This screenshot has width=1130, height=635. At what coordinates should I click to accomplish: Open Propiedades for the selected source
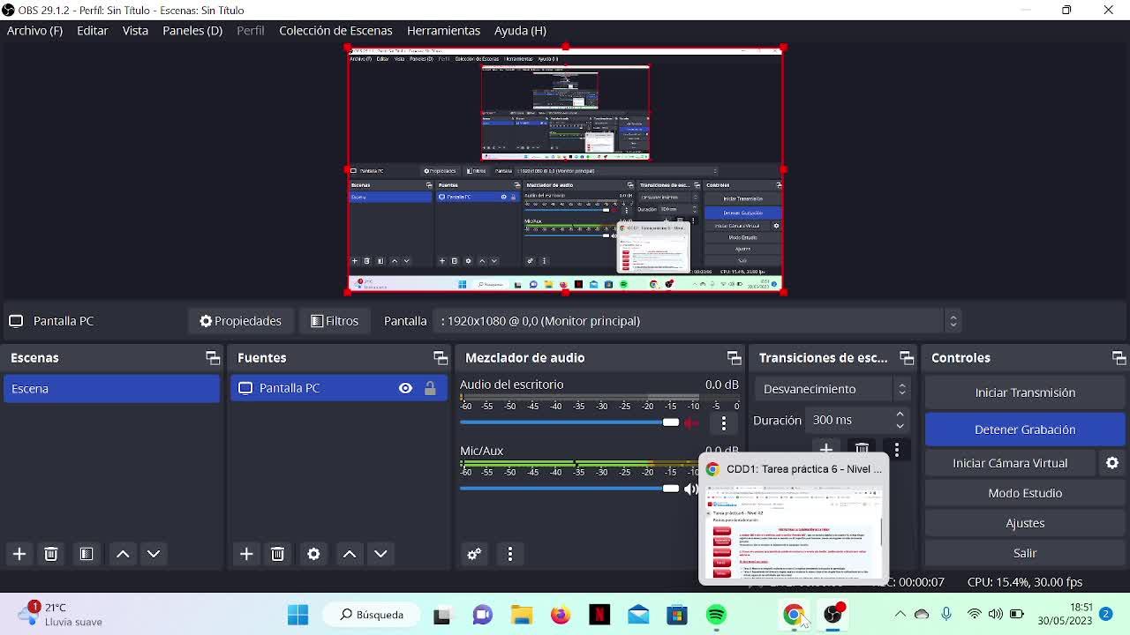[240, 321]
